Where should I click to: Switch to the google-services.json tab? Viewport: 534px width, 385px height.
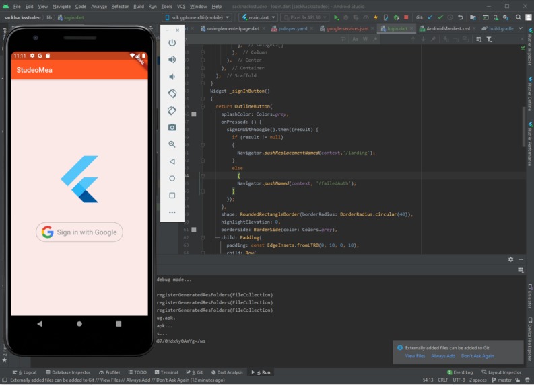[x=347, y=28]
